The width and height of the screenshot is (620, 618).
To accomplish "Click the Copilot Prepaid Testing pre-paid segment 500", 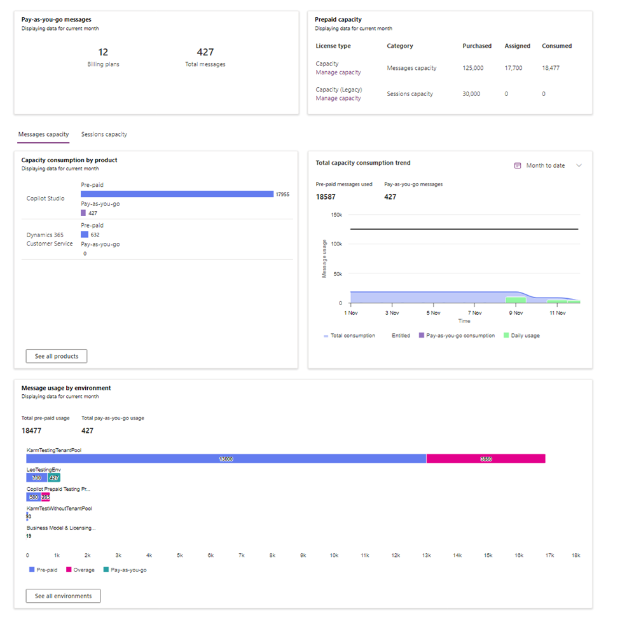I will (x=34, y=497).
